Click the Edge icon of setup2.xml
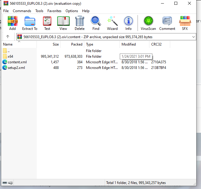The width and height of the screenshot is (201, 189). [x=5, y=67]
